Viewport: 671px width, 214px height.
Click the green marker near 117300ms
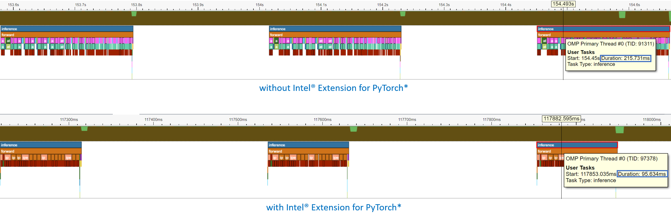[84, 129]
